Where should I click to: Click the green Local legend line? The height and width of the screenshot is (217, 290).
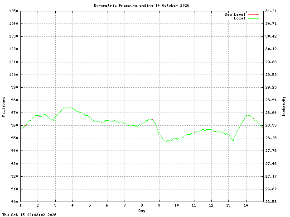pos(253,18)
